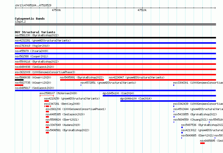Open nsv5694559 (Chuang2021) label
This screenshot has height=153, width=223.
[x=191, y=120]
